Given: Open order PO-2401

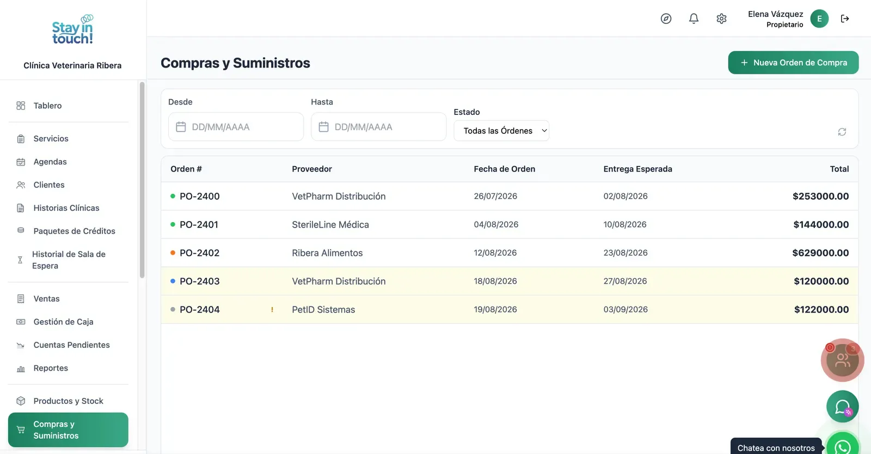Looking at the screenshot, I should tap(199, 225).
